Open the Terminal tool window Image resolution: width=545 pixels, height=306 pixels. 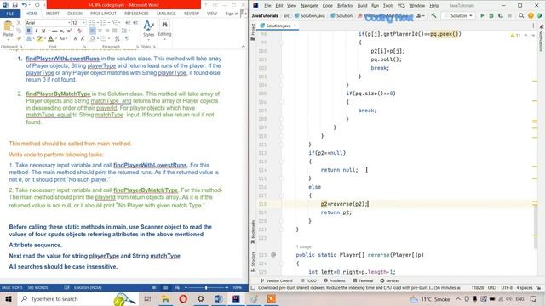pyautogui.click(x=363, y=280)
